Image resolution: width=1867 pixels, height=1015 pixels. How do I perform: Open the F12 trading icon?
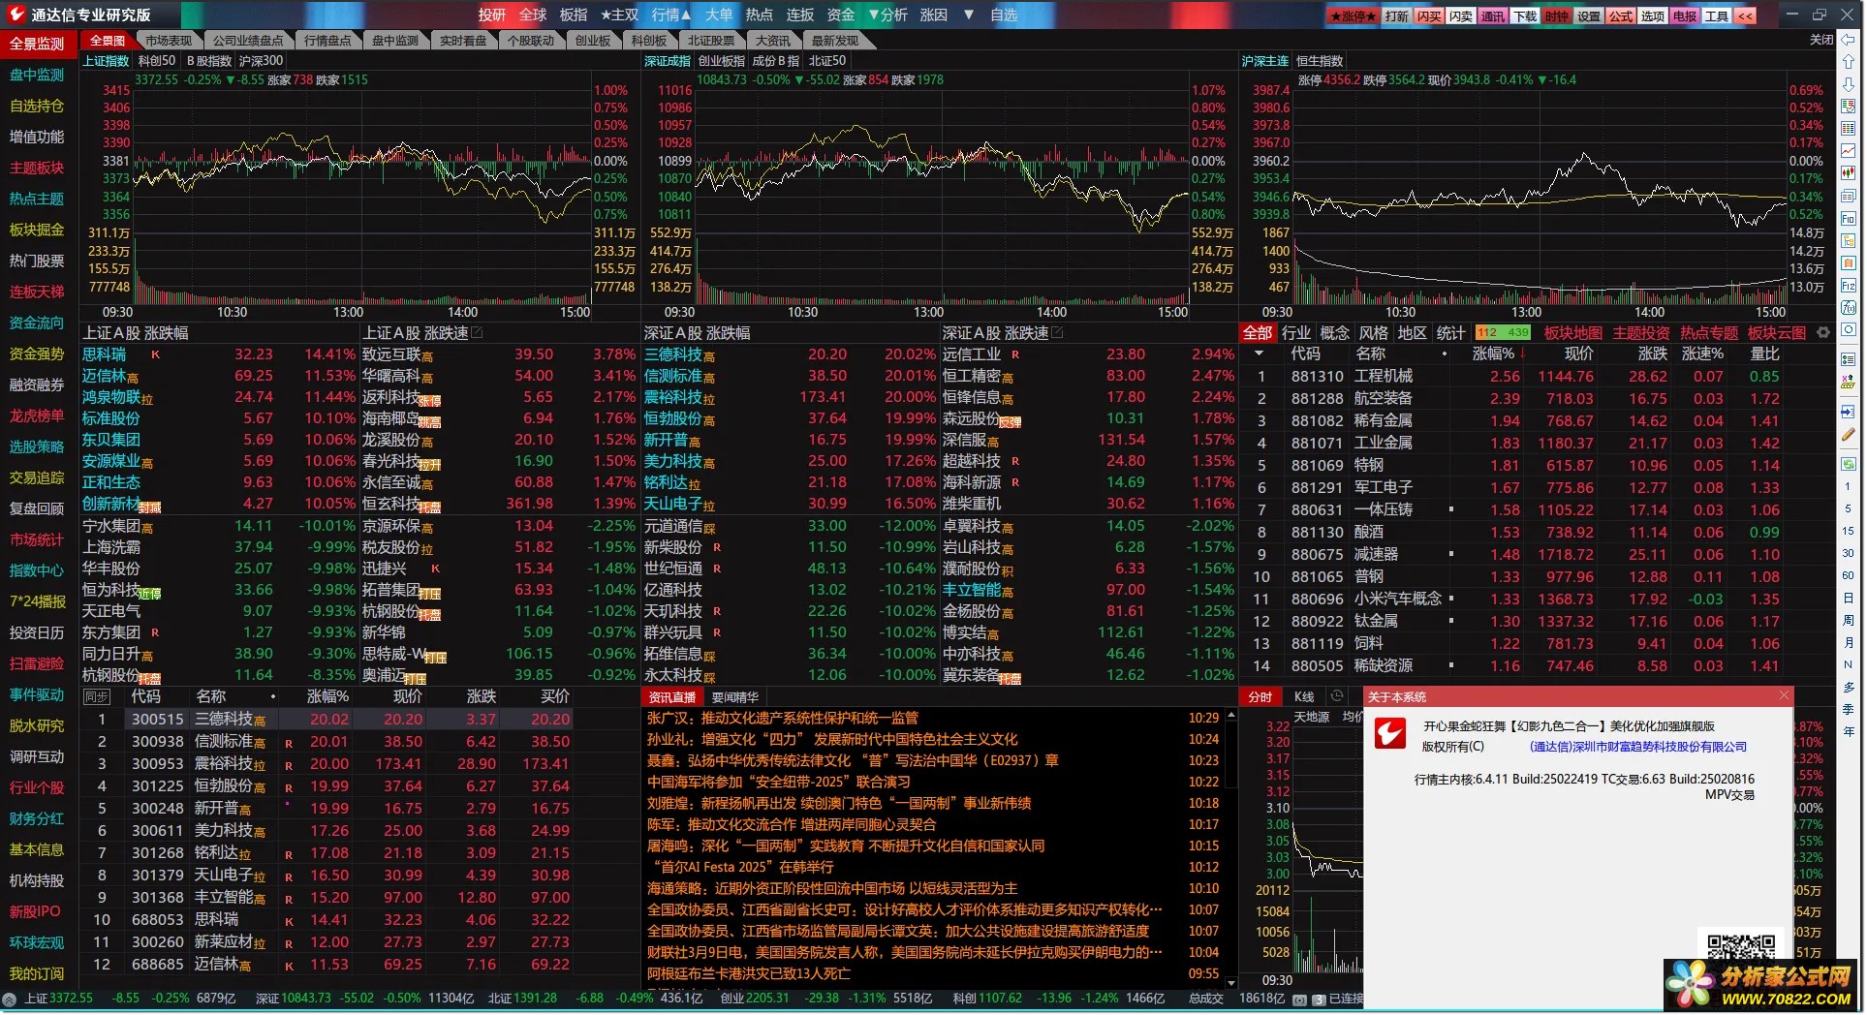tap(1849, 286)
